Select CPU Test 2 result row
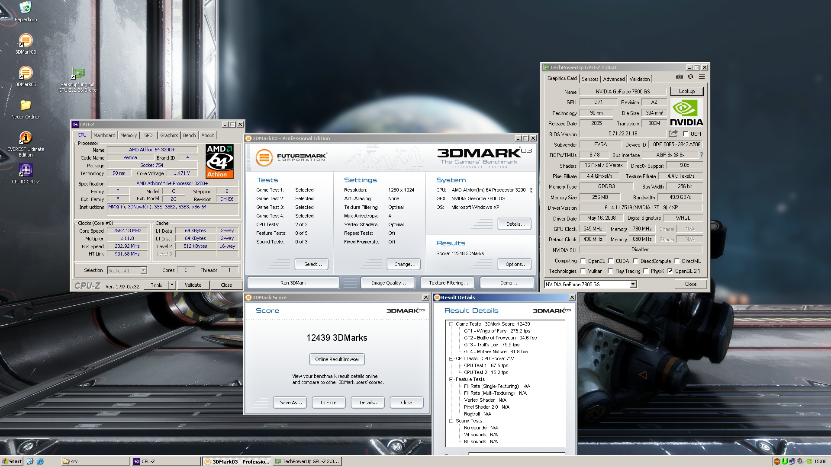Viewport: 831px width, 467px height. click(x=486, y=372)
